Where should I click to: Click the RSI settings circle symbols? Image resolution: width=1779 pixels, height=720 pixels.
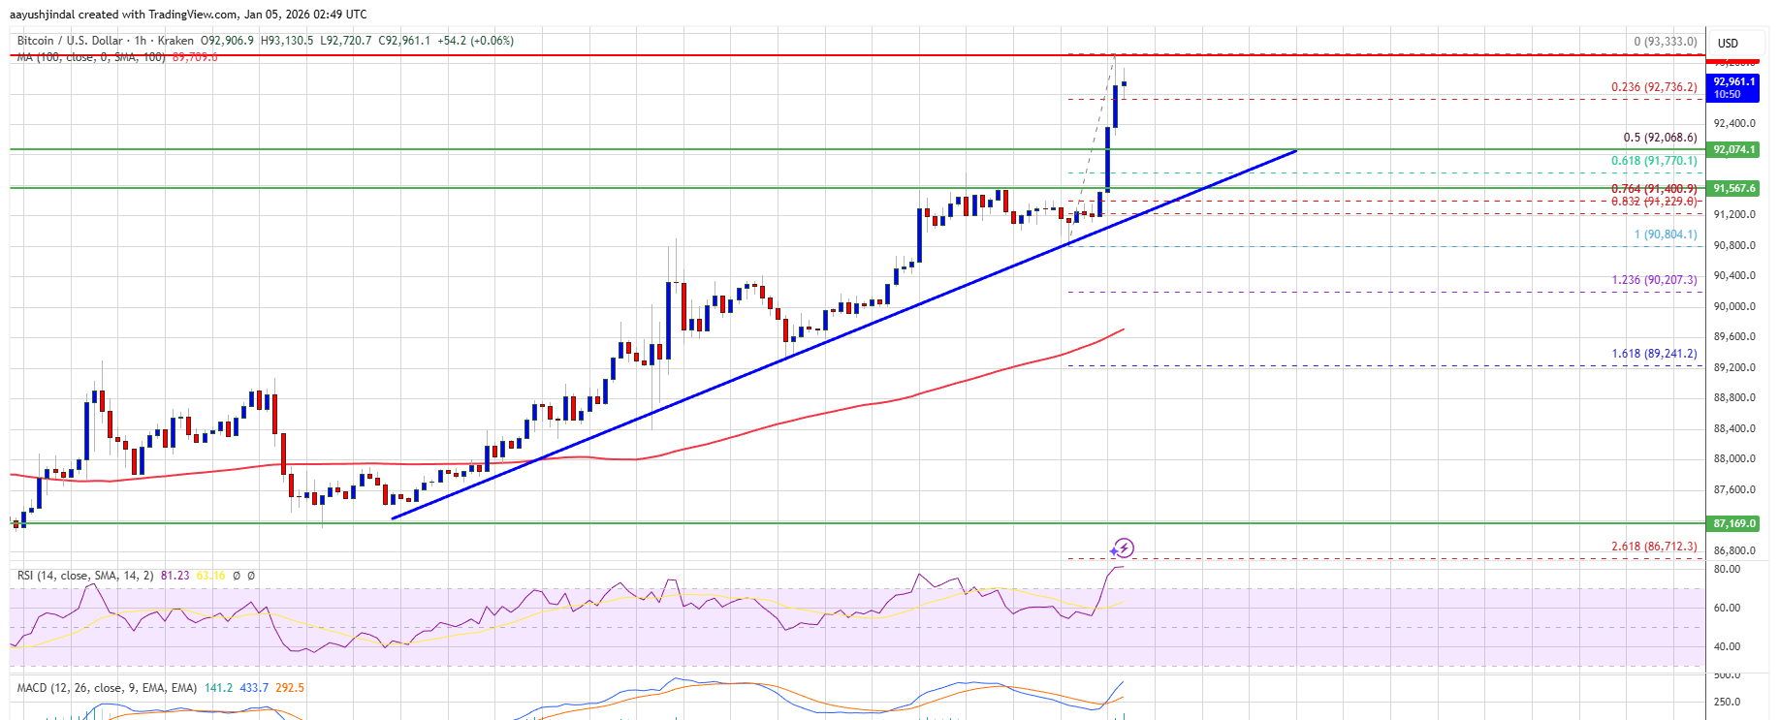(x=243, y=576)
